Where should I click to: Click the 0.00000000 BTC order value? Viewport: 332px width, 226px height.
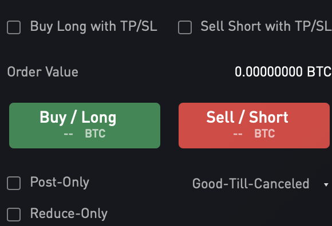tap(283, 72)
